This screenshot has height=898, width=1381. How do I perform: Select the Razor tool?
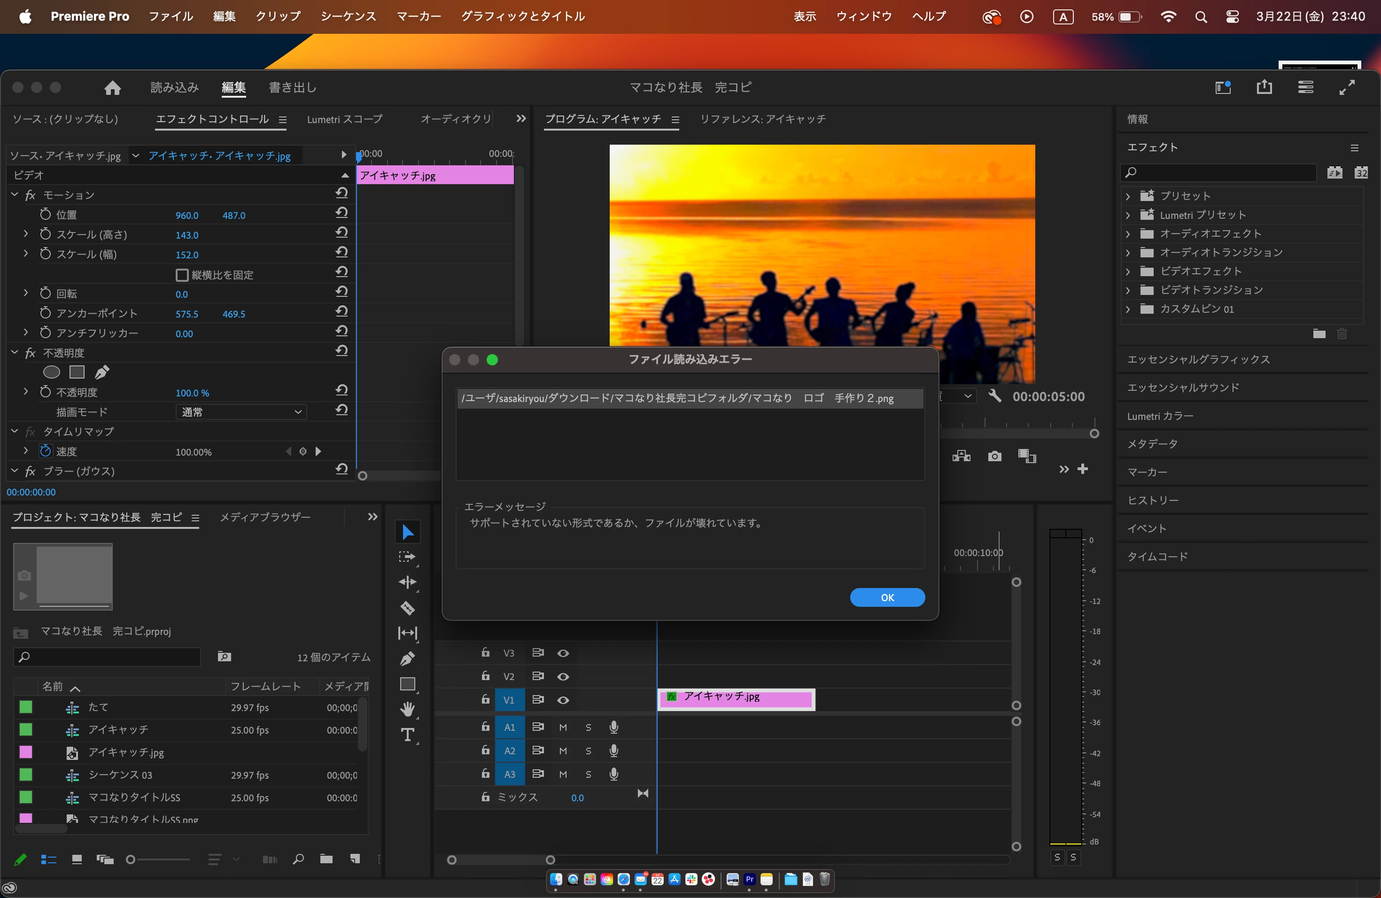coord(407,608)
